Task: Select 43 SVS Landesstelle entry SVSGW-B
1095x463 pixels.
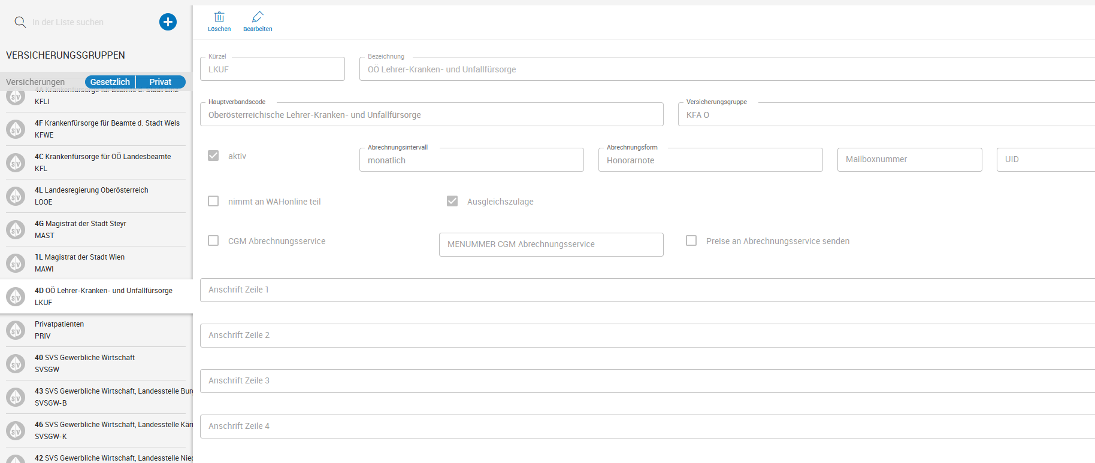Action: [96, 397]
